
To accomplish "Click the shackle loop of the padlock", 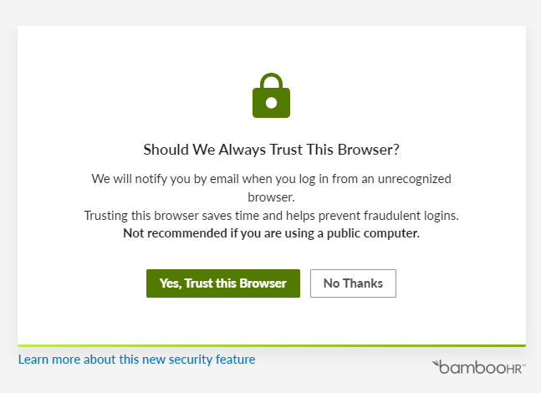I will (271, 80).
